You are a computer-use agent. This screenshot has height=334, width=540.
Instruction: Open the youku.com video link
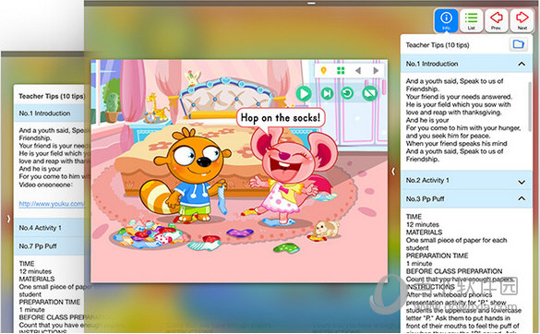pyautogui.click(x=52, y=204)
